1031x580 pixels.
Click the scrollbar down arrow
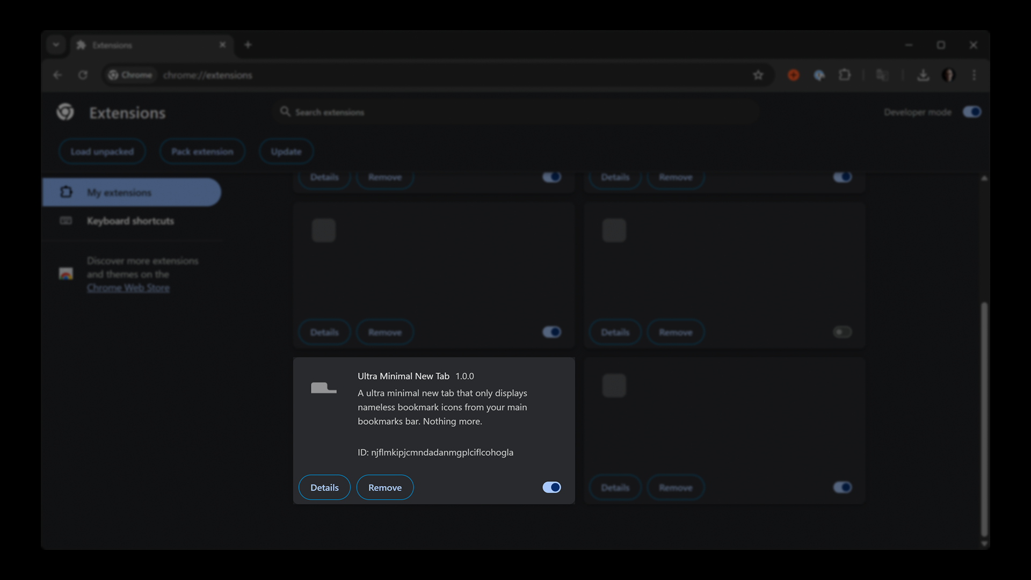click(x=984, y=543)
